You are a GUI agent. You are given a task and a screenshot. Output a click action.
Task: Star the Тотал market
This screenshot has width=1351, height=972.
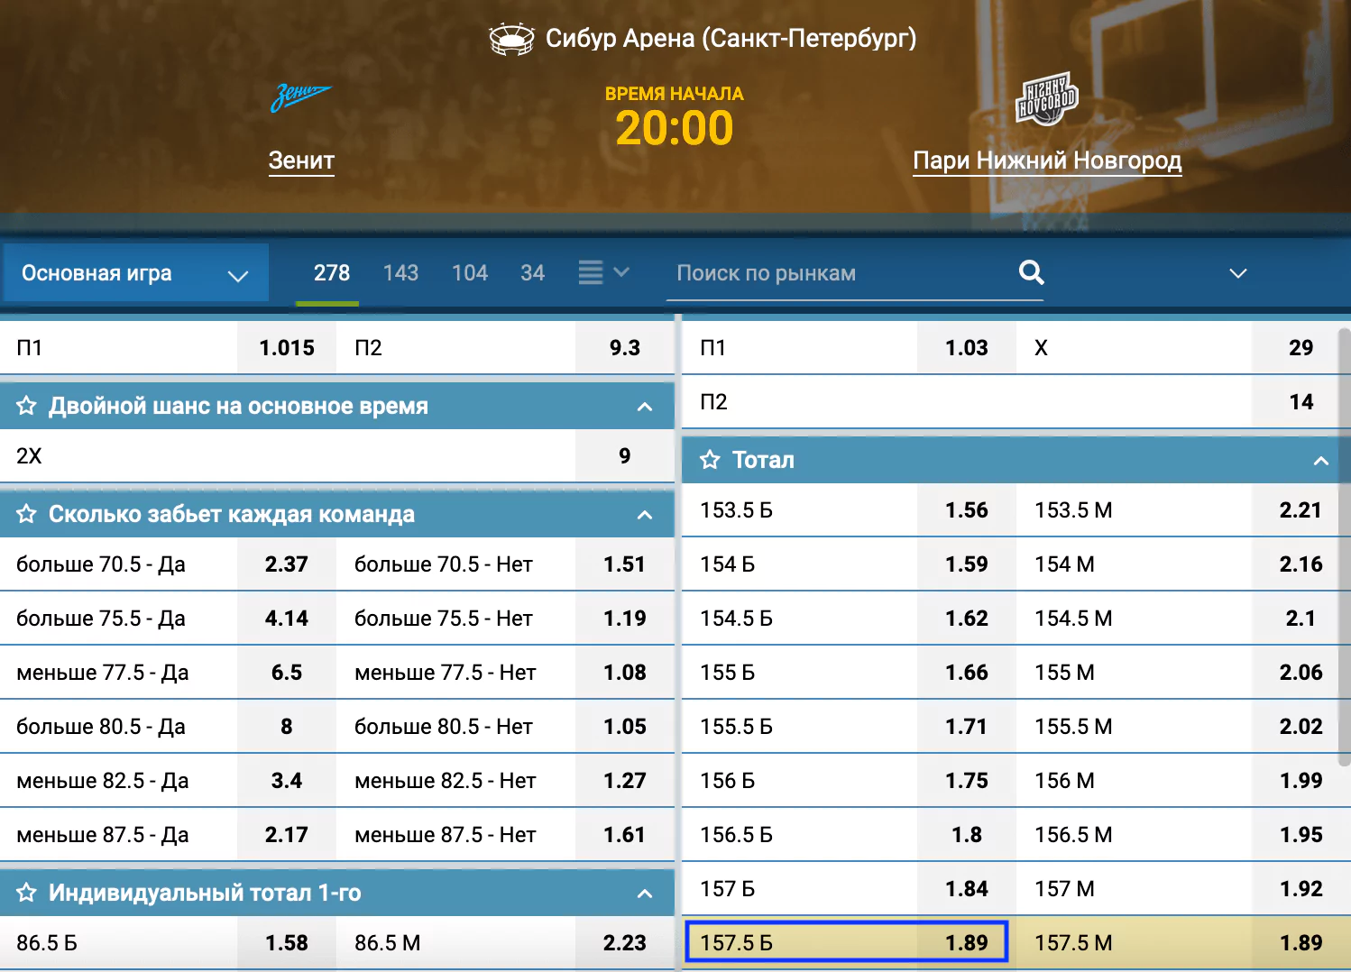(x=711, y=460)
